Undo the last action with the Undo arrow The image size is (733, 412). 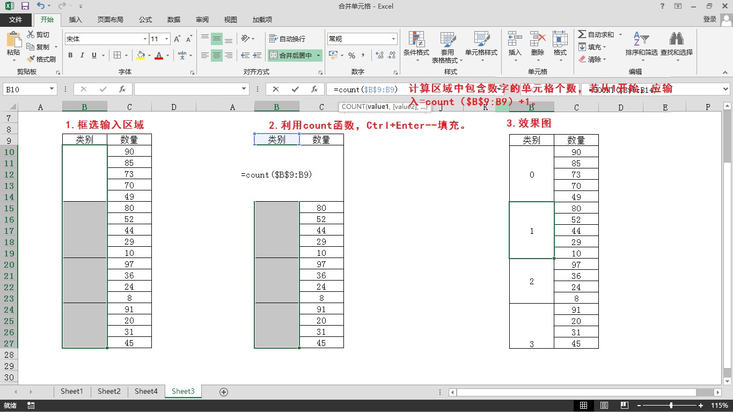[41, 6]
